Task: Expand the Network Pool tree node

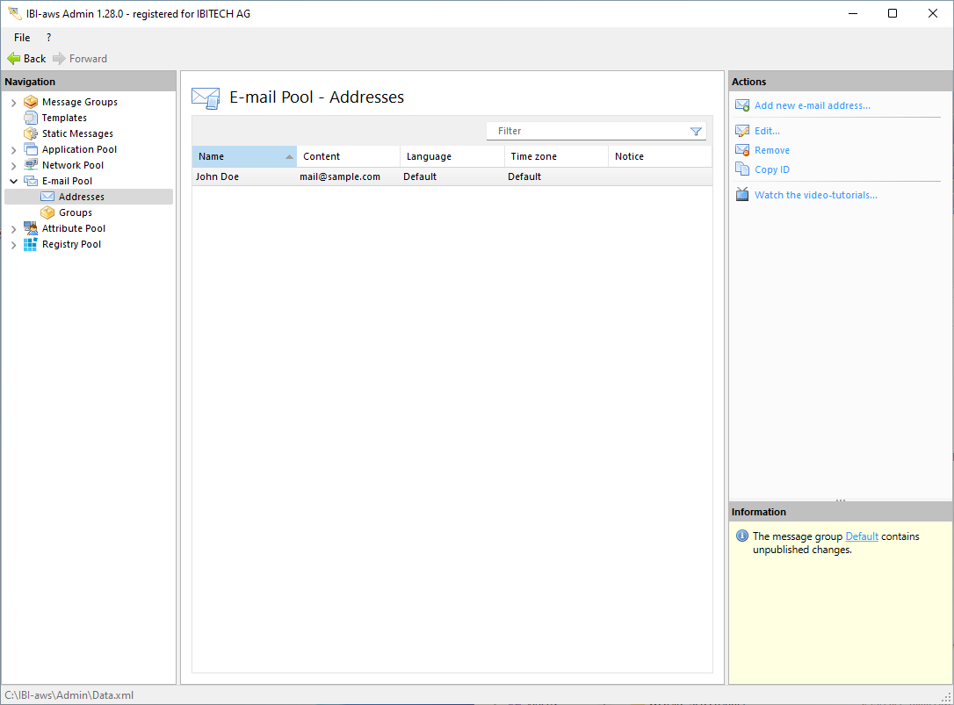Action: point(13,165)
